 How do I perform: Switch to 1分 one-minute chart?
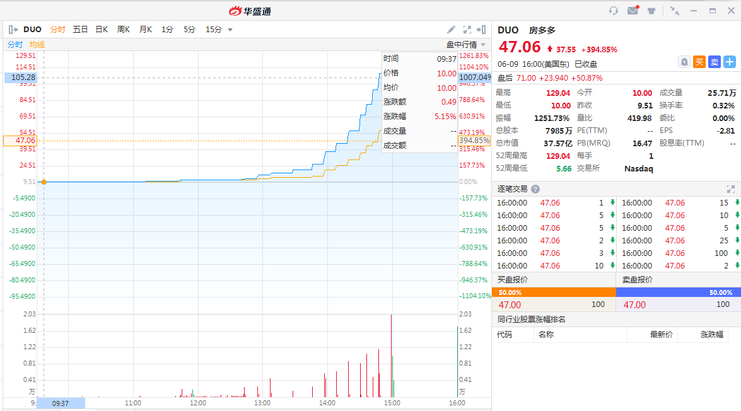coord(167,29)
